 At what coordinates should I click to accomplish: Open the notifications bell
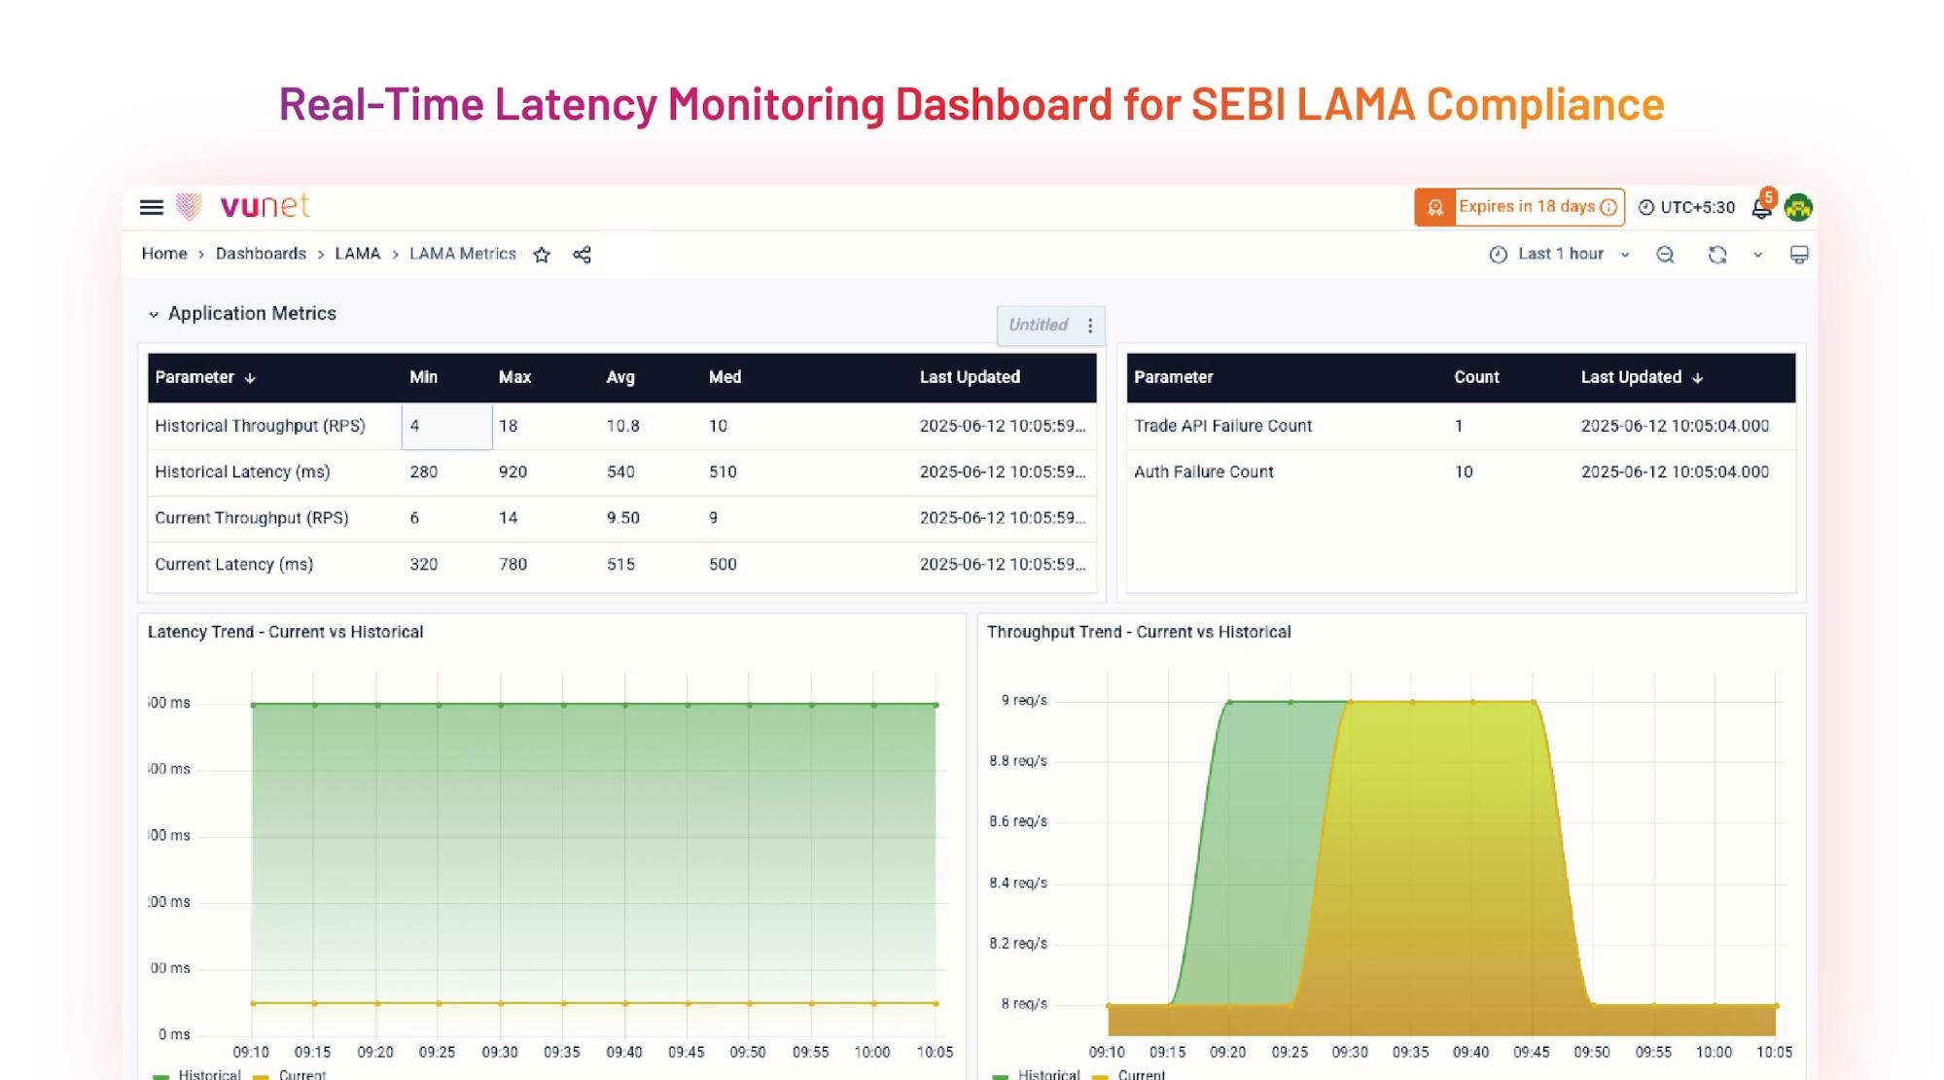[x=1760, y=208]
